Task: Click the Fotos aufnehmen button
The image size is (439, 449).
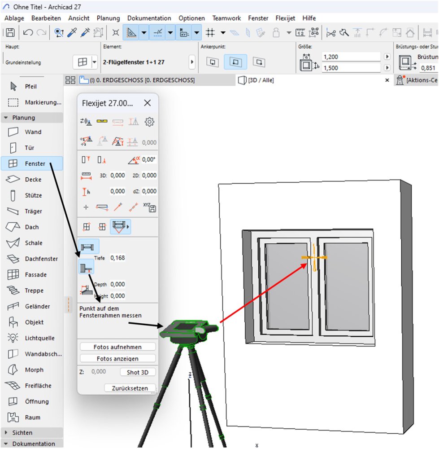Action: pos(117,347)
